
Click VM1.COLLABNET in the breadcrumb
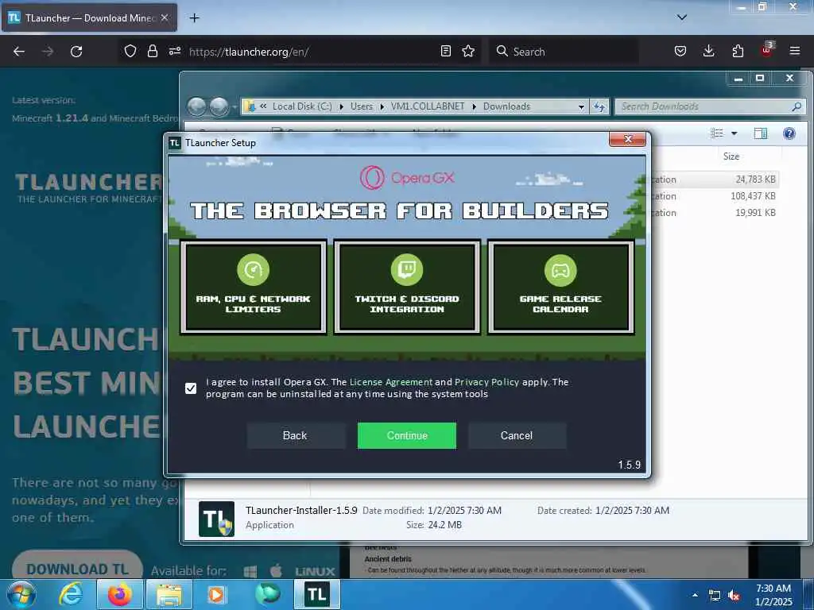click(x=427, y=106)
